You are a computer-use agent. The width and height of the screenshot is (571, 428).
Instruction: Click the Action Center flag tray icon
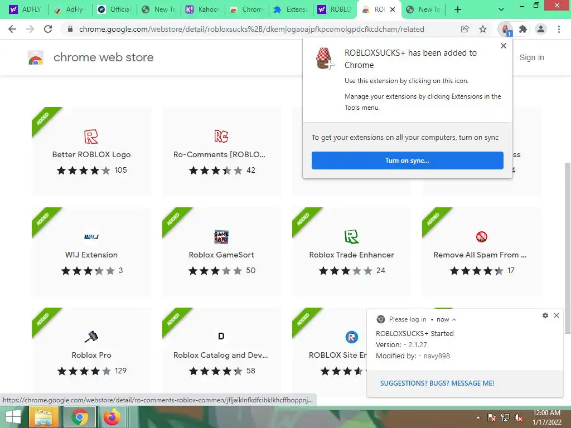coord(492,417)
